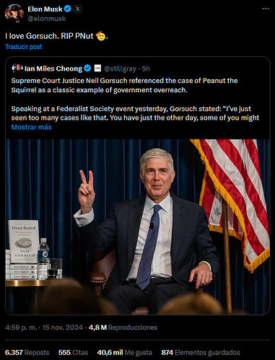275x360 pixels.
Task: Open Ian Miles Cheong's small avatar
Action: pyautogui.click(x=17, y=68)
